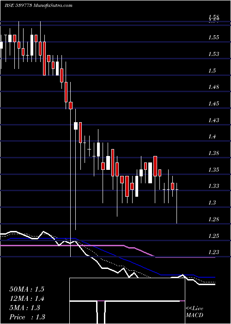Select the 1.45 price axis label
231x324 pixels.
(213, 103)
